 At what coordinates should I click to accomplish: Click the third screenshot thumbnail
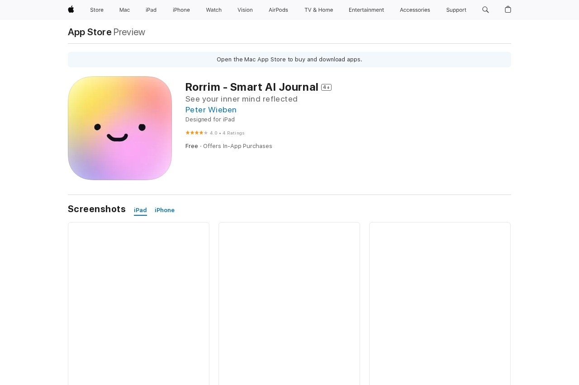[x=440, y=303]
